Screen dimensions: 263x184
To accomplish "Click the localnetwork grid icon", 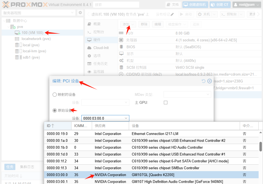I will pos(17,39).
